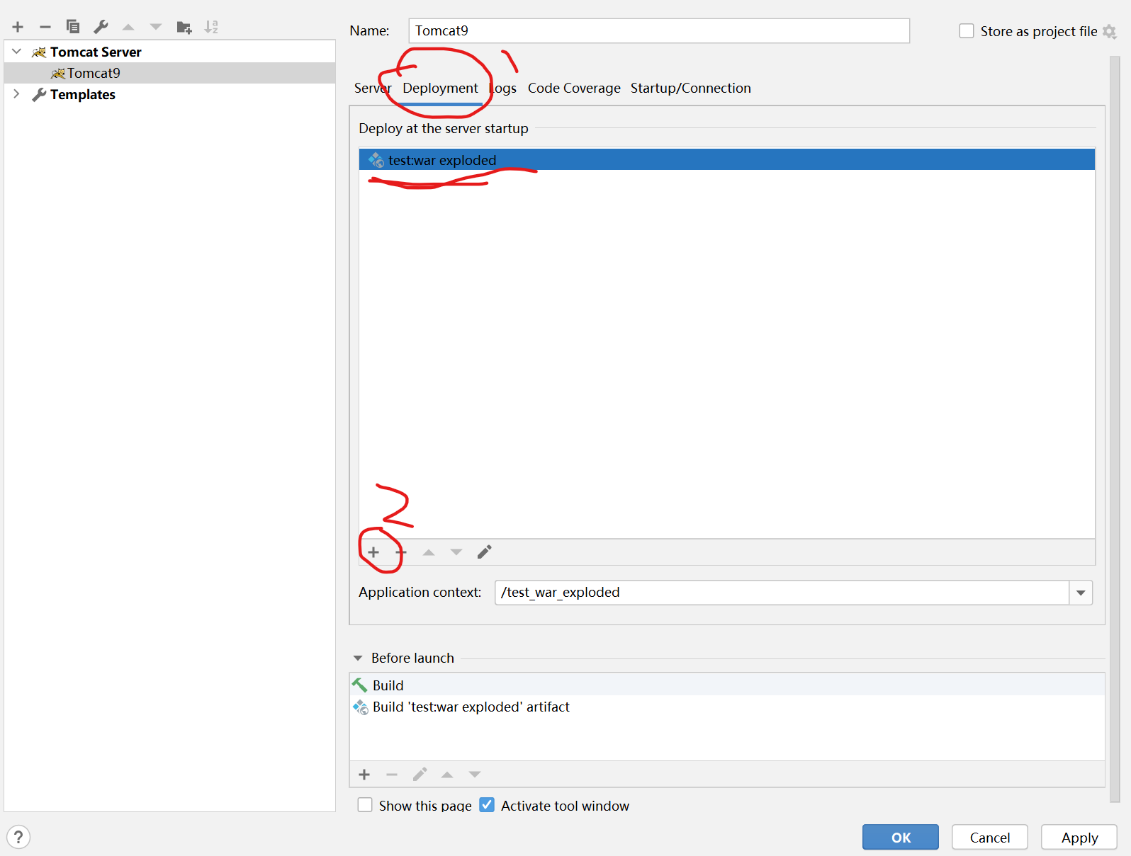Viewport: 1131px width, 856px height.
Task: Move configuration down arrow in left toolbar
Action: pyautogui.click(x=156, y=27)
